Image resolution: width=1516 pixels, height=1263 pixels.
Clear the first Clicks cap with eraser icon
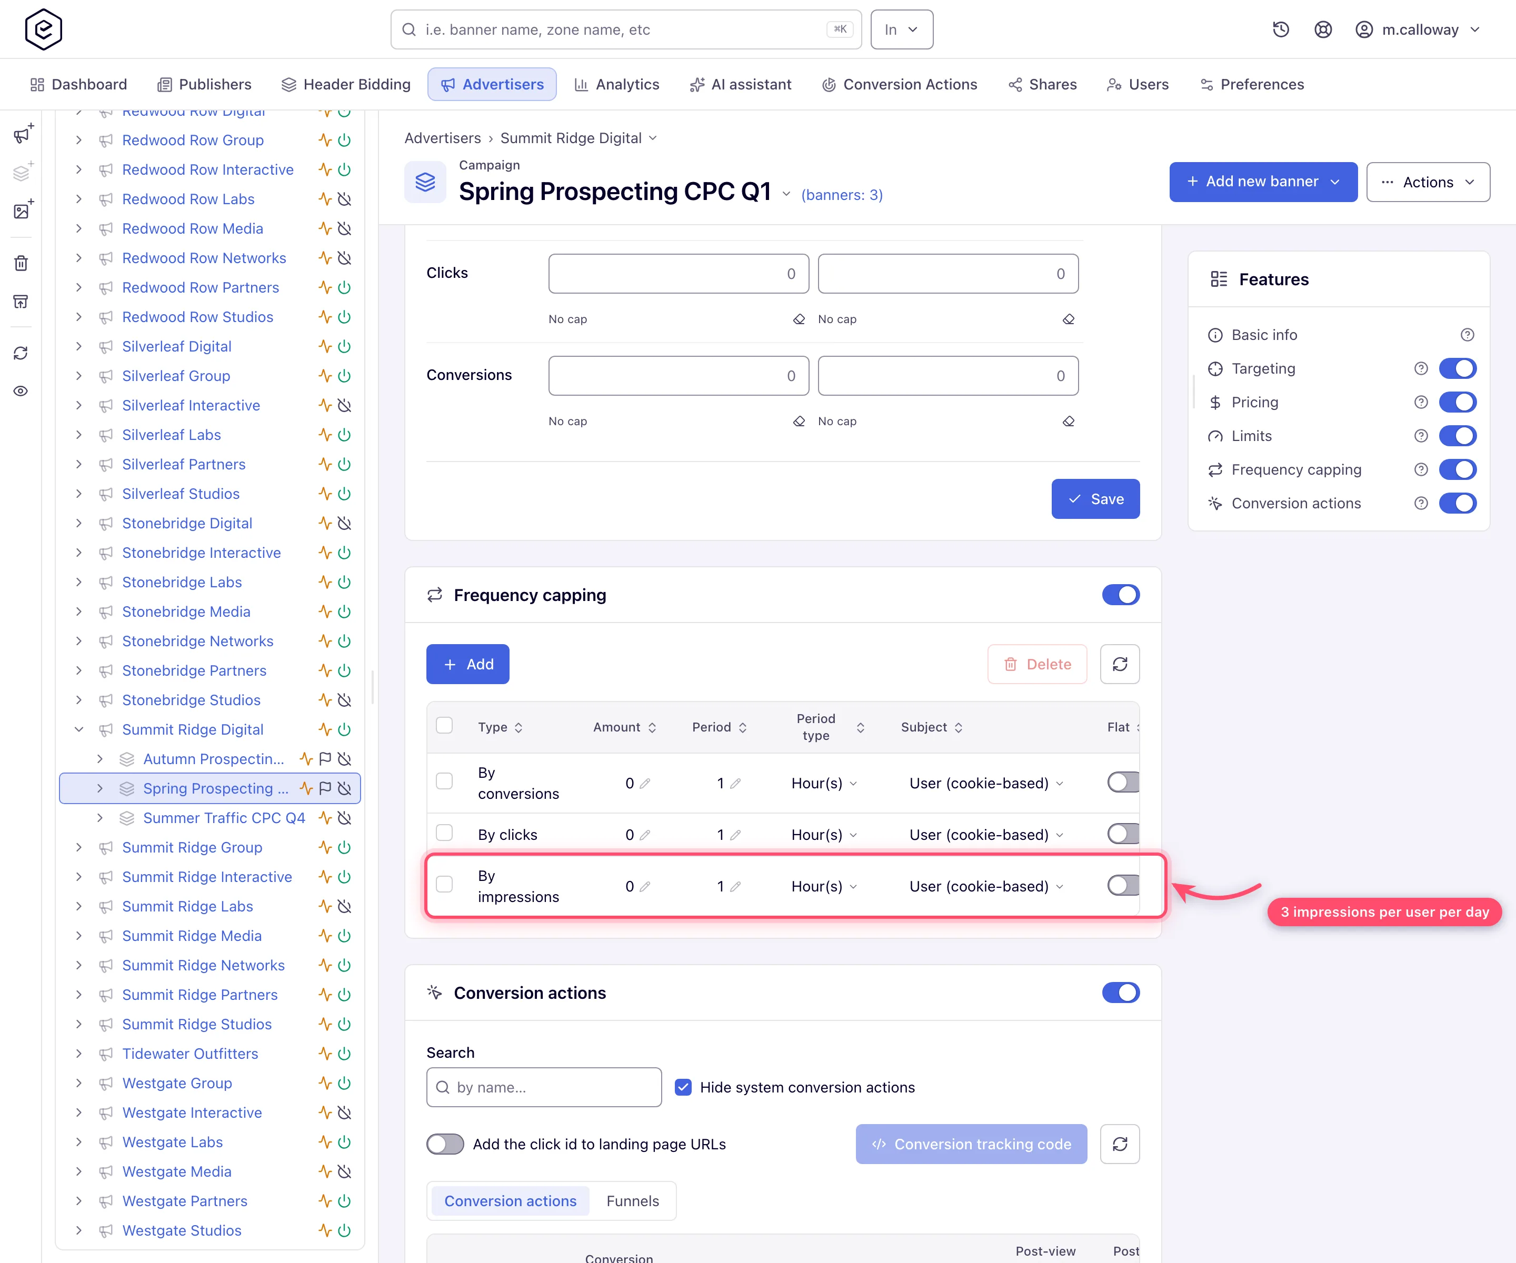(799, 319)
